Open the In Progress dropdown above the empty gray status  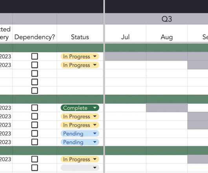point(80,159)
